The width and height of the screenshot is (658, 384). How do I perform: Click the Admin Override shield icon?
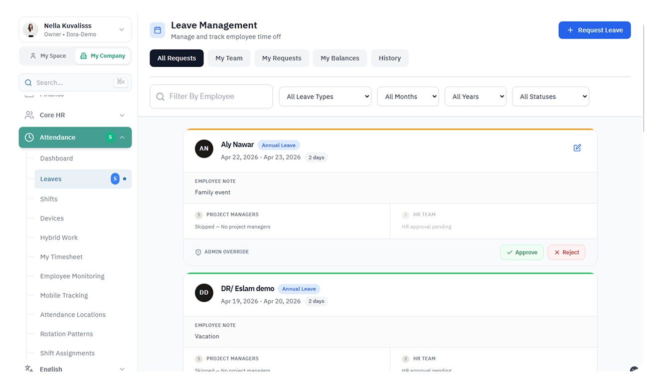pyautogui.click(x=198, y=252)
